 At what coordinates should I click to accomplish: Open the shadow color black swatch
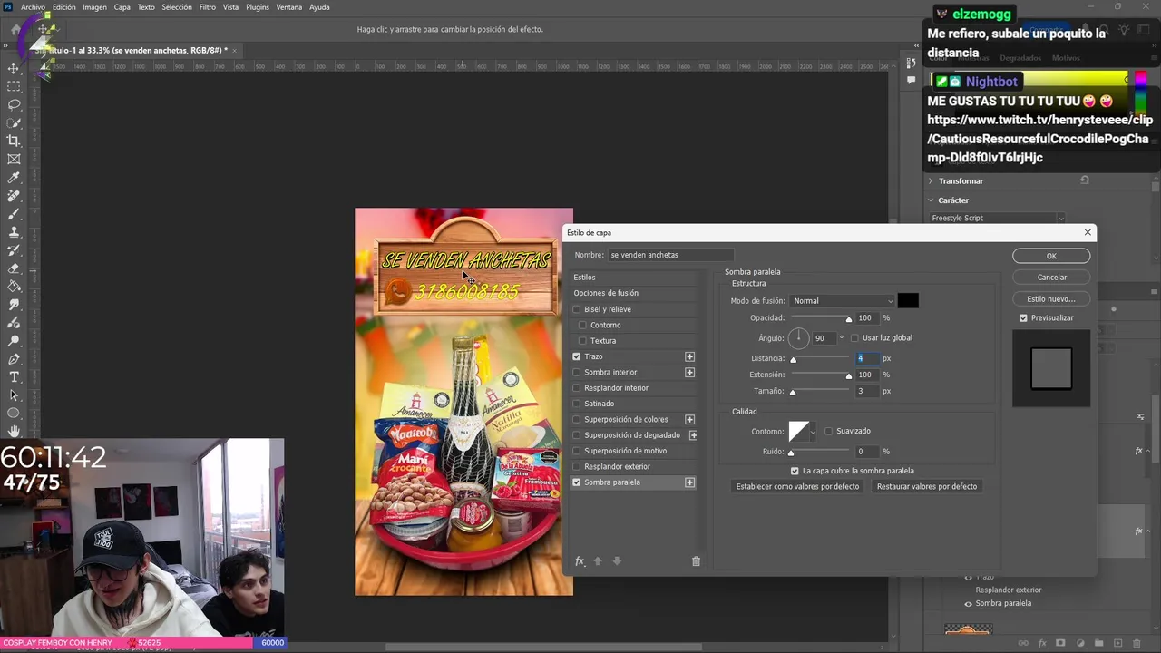908,301
